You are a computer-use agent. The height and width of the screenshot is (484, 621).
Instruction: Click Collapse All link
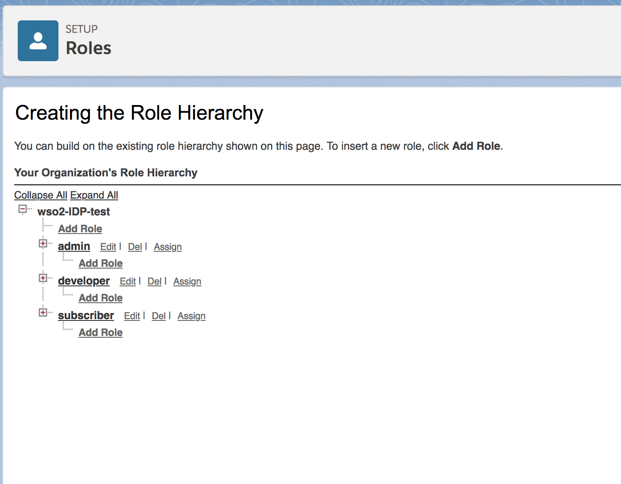(41, 195)
